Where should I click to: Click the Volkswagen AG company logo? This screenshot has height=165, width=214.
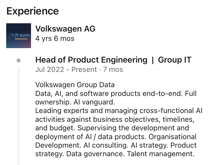[x=19, y=36]
